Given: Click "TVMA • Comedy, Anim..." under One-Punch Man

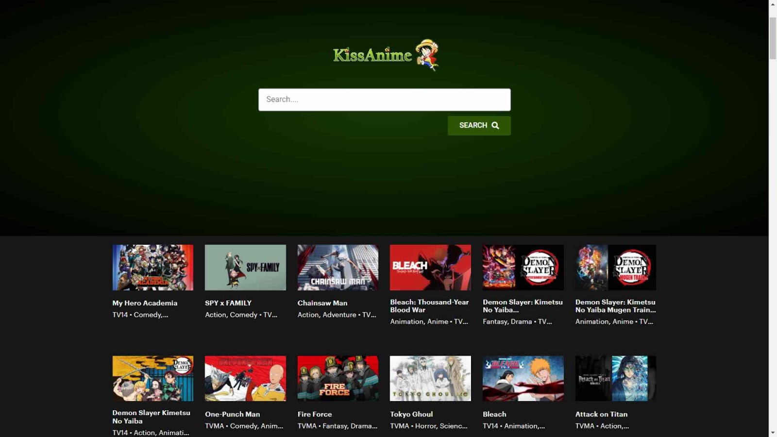Looking at the screenshot, I should pos(244,426).
